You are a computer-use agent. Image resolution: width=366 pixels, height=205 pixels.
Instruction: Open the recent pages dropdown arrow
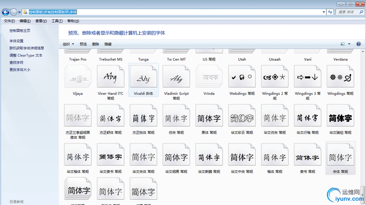coord(19,12)
